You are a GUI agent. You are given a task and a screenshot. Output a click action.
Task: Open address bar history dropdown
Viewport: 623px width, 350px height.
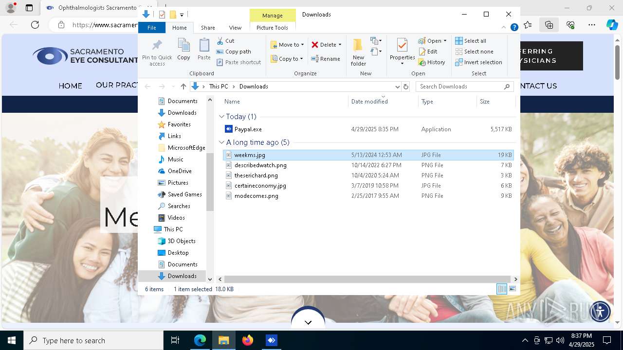coord(397,87)
